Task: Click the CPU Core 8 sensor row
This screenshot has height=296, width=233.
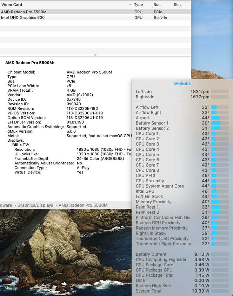Action: [182, 170]
